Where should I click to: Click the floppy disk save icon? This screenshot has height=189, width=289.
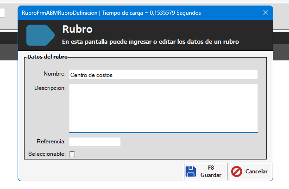click(x=191, y=171)
